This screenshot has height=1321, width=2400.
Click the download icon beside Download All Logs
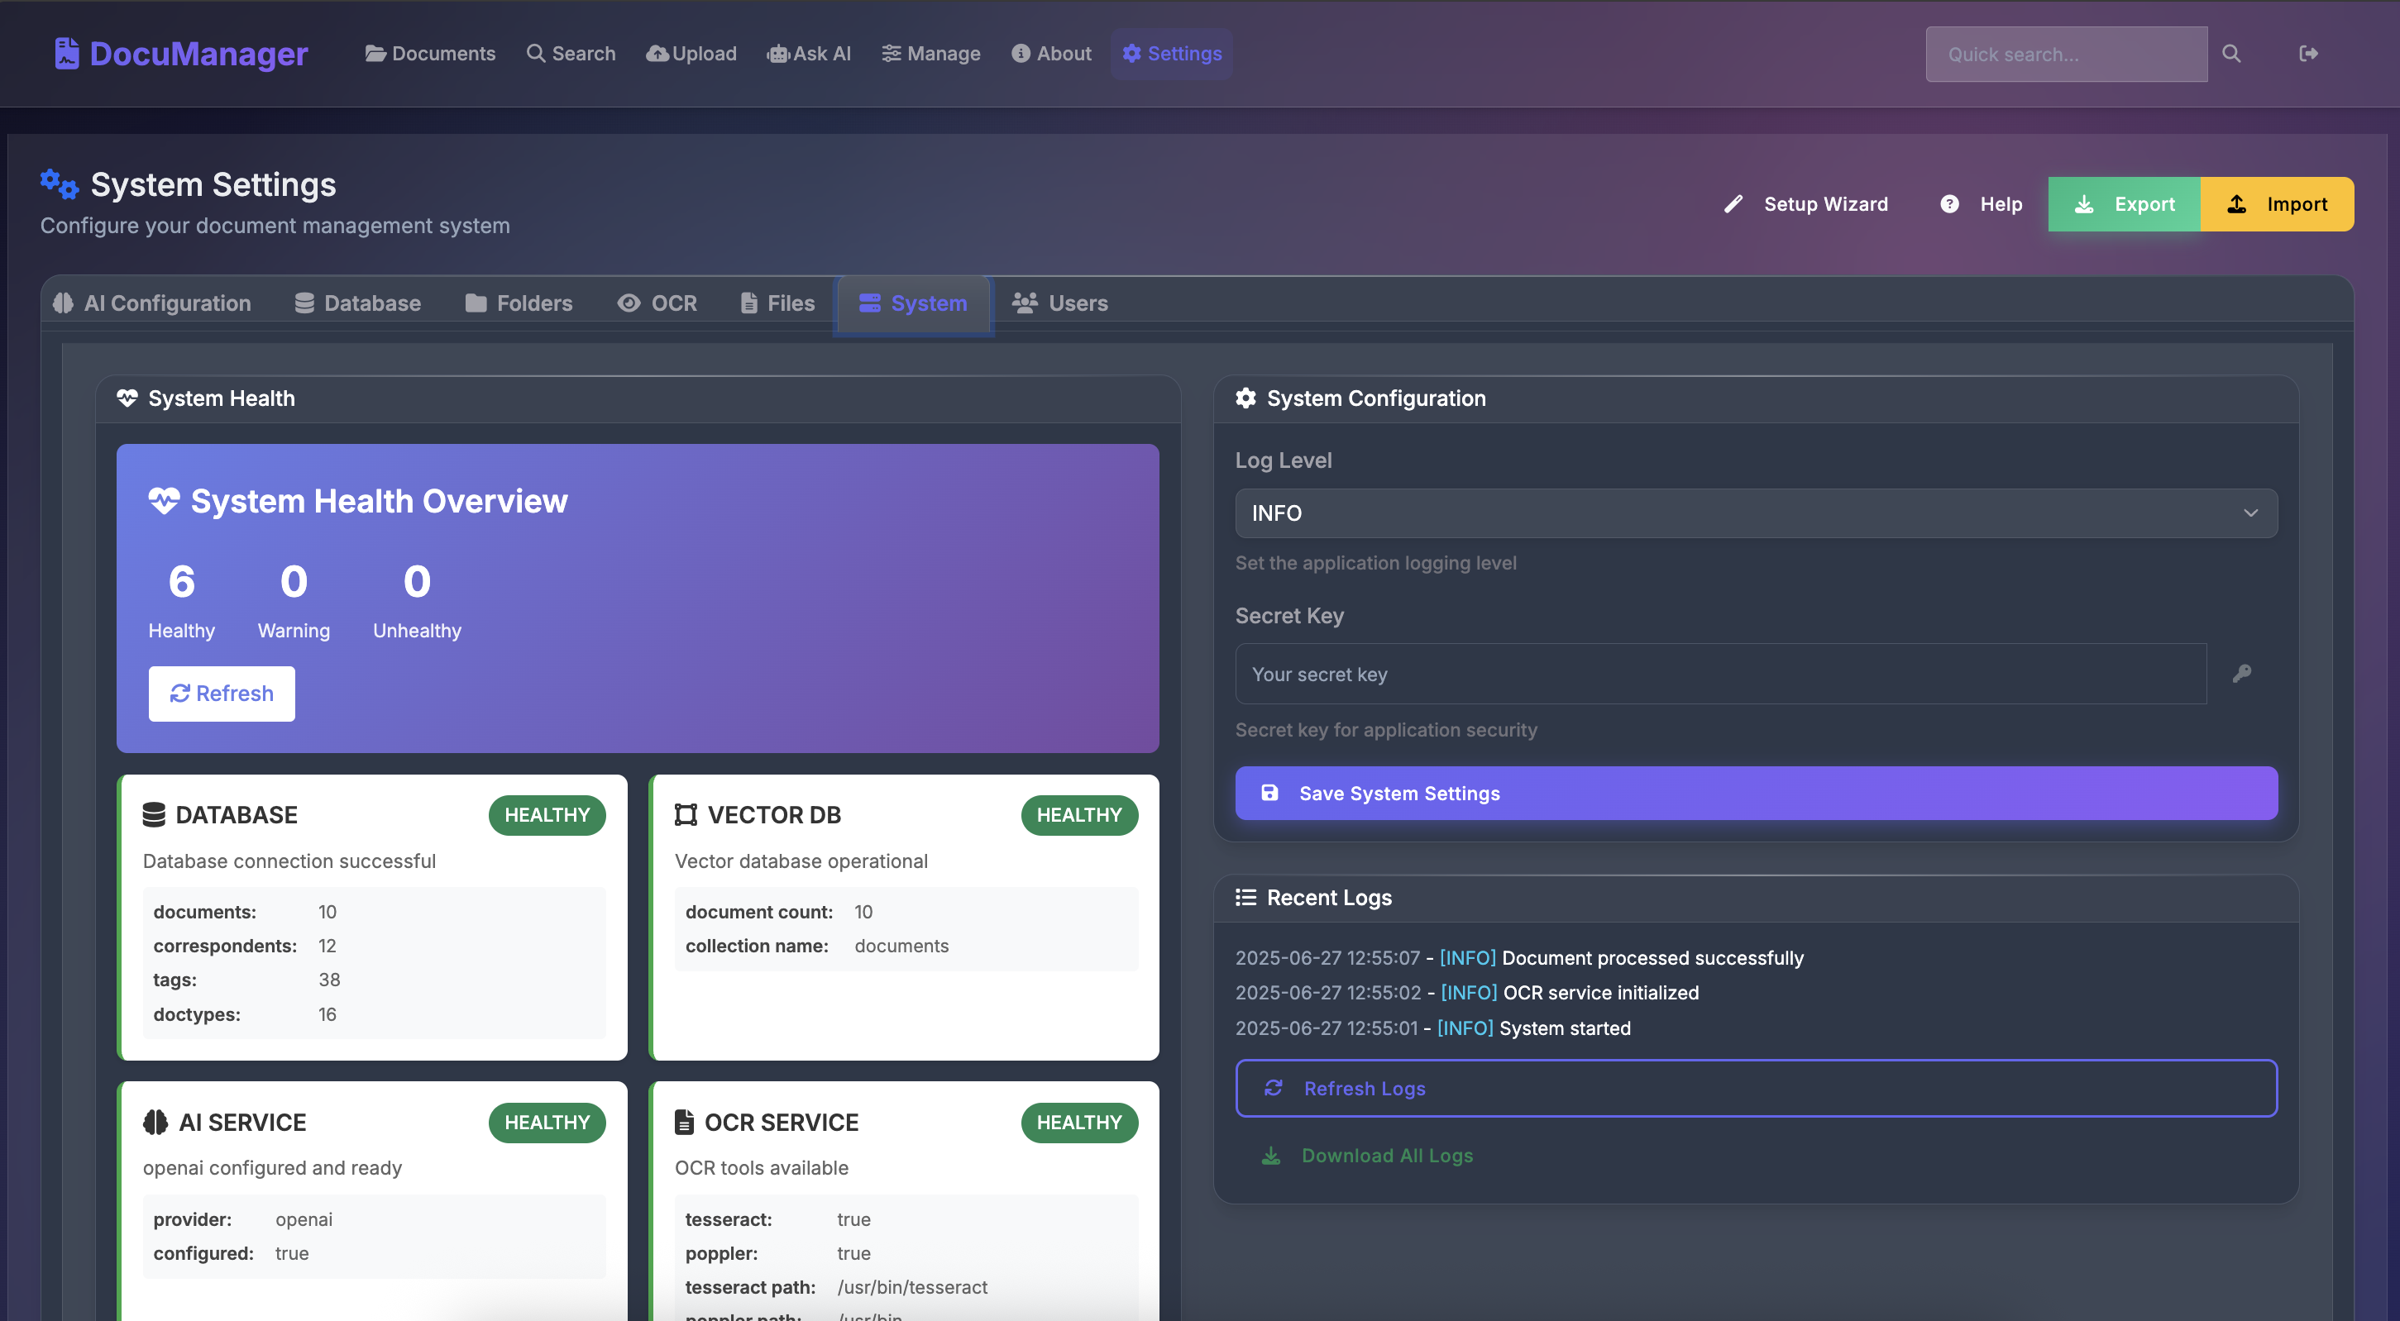pos(1271,1156)
